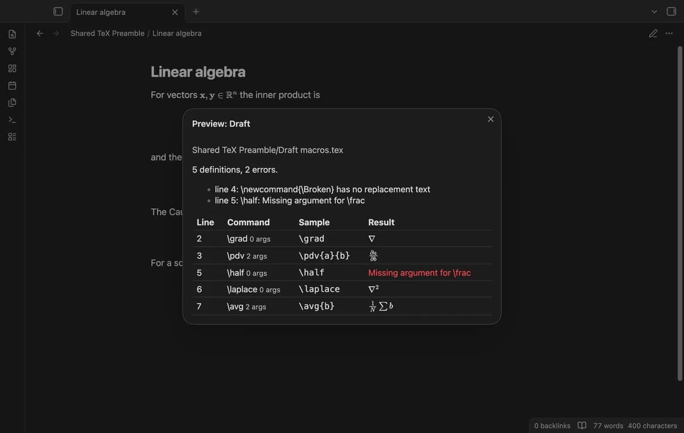Click the vertical scrollbar of the note
The image size is (684, 433).
click(x=679, y=214)
